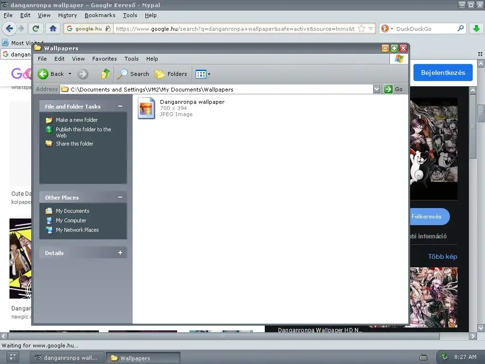This screenshot has width=485, height=364.
Task: Select the Danganronpa wallpaper file name text
Action: [192, 102]
